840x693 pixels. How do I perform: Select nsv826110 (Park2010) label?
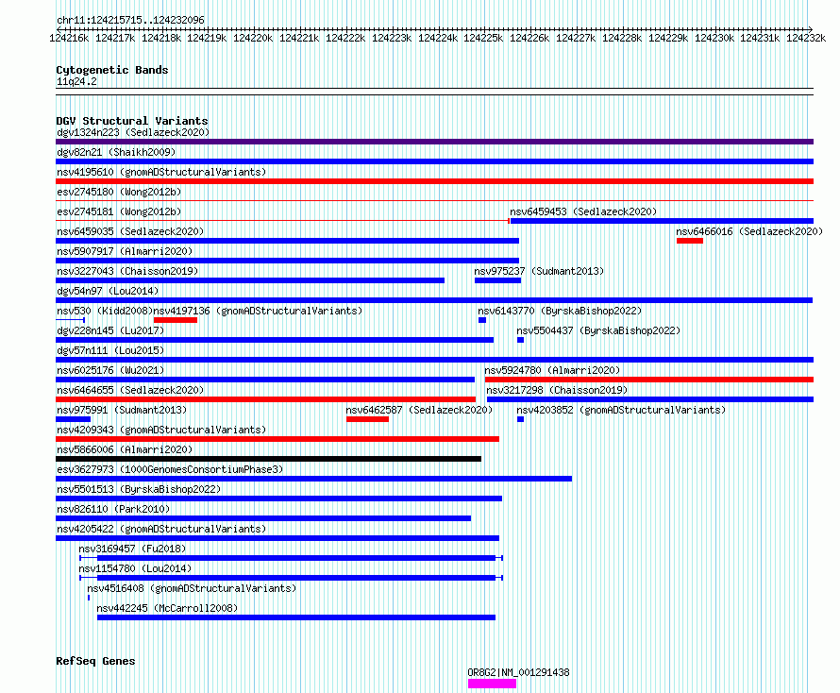113,509
